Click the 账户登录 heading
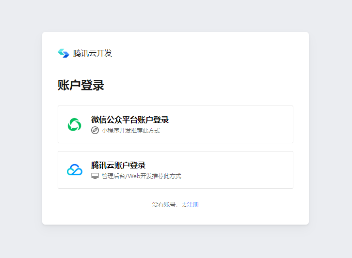This screenshot has width=352, height=258. click(x=81, y=85)
